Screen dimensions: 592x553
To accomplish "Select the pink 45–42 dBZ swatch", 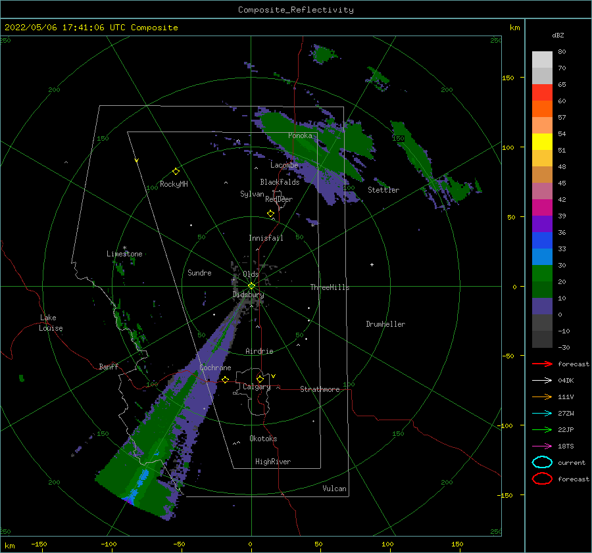I will [542, 191].
